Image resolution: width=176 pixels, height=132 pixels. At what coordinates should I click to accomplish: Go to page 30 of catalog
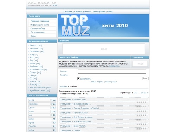142,93
